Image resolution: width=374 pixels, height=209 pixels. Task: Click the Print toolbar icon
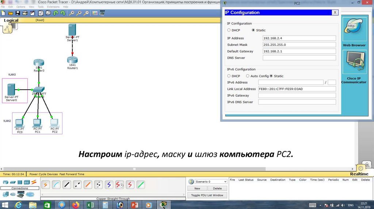coord(25,13)
